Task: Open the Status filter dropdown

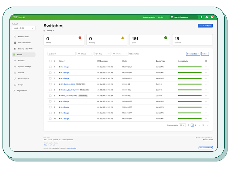Action: coord(85,54)
